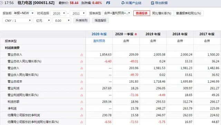Image resolution: width=221 pixels, height=125 pixels.
Task: Switch to 普通报表 view
Action: point(142,13)
